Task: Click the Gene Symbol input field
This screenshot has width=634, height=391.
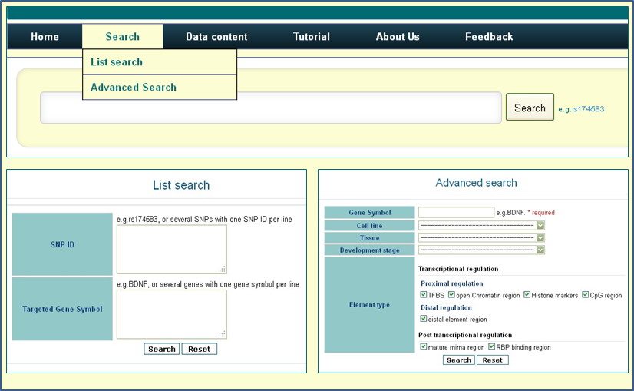Action: point(456,213)
